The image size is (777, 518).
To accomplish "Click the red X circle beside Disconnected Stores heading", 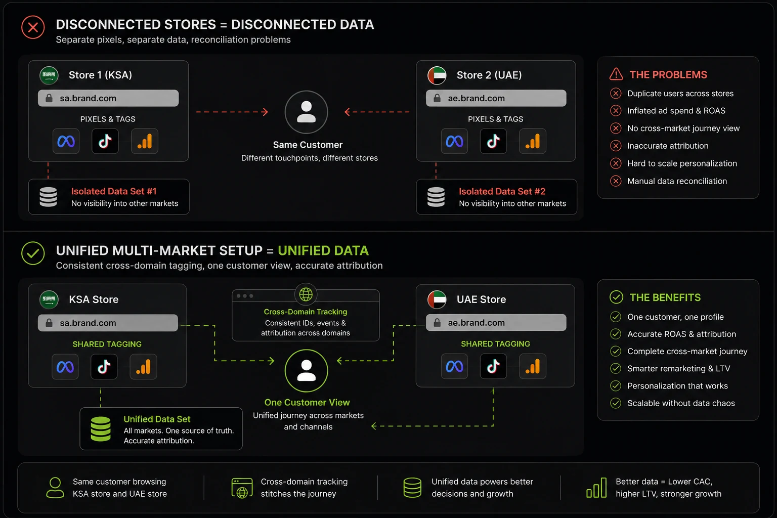I will (x=33, y=27).
